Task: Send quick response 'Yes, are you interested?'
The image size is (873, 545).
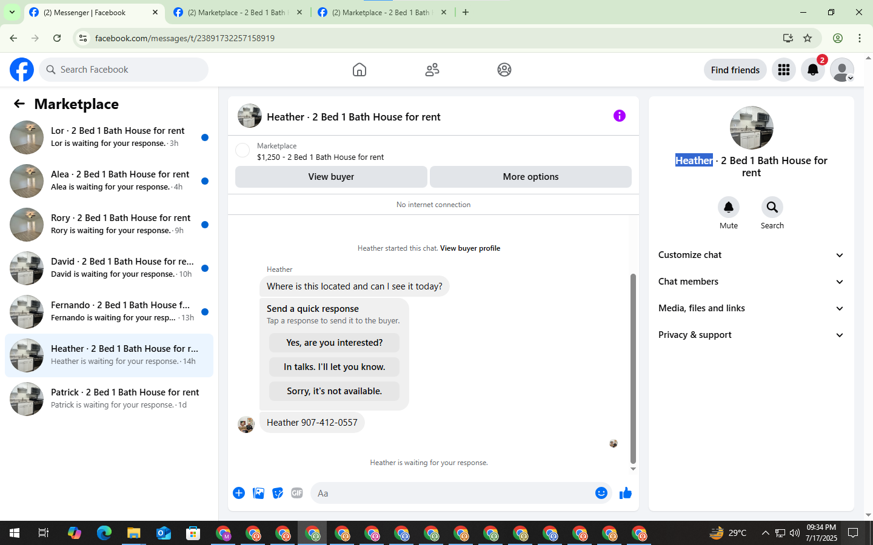Action: click(334, 343)
